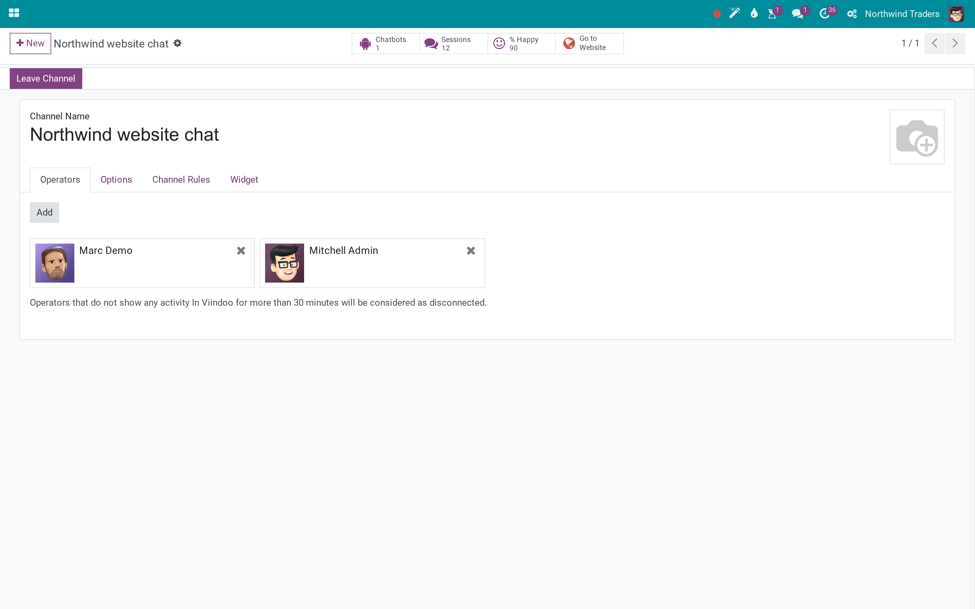The image size is (975, 609).
Task: Upload channel image via camera placeholder
Action: [x=916, y=137]
